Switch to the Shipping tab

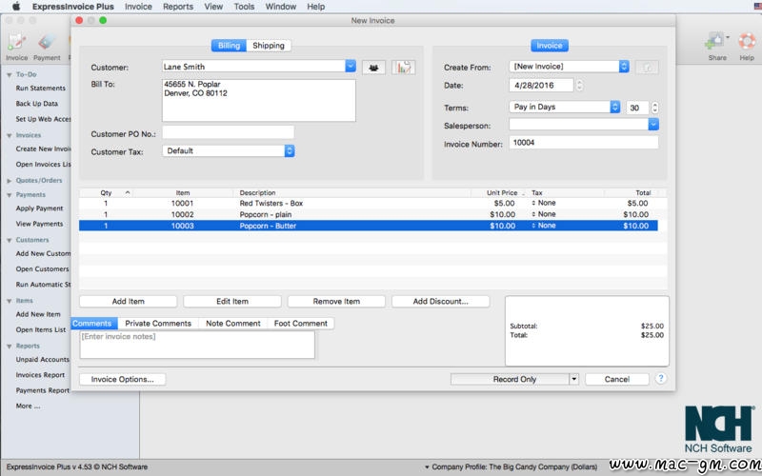point(269,45)
